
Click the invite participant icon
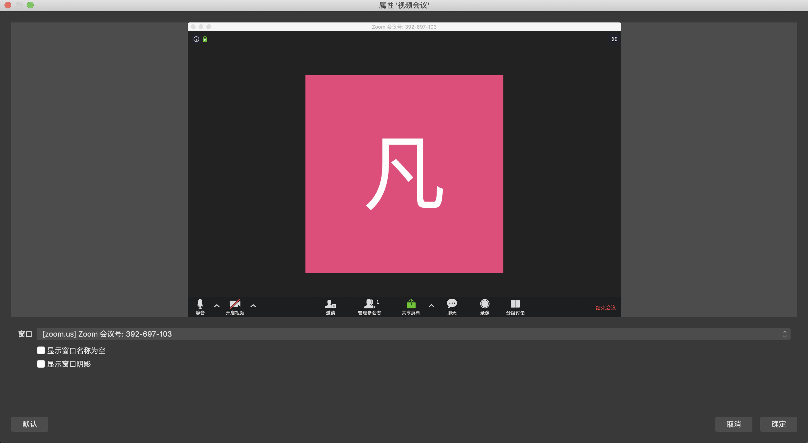pos(330,304)
